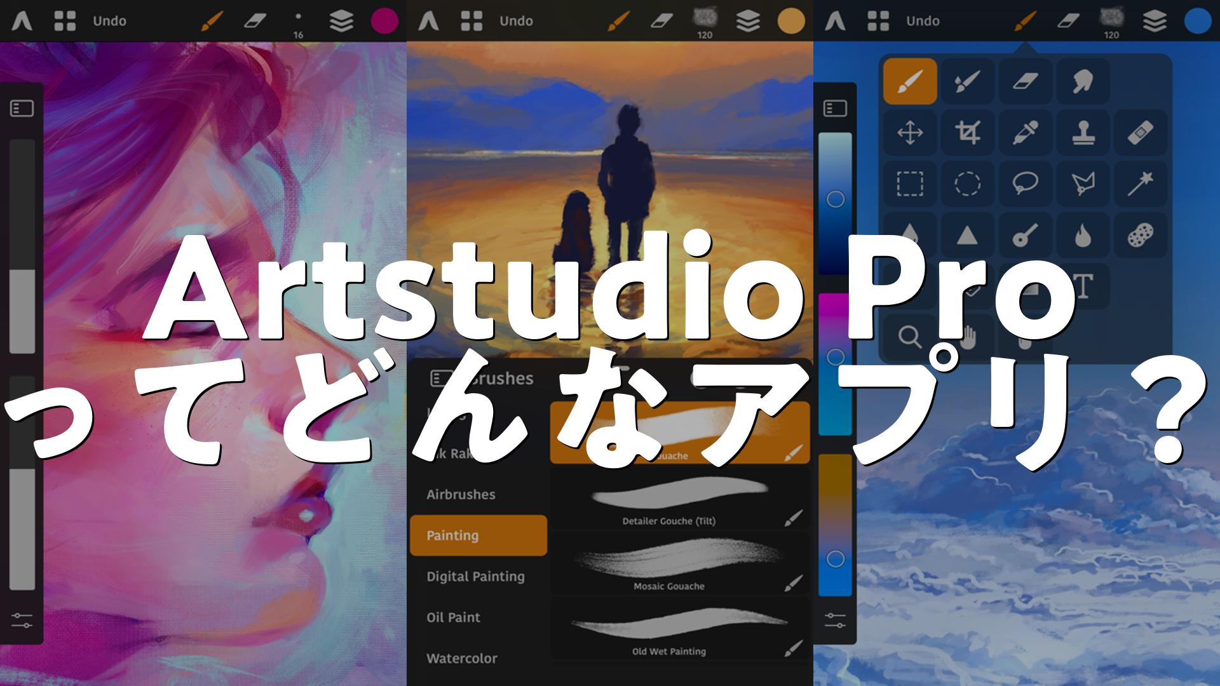Viewport: 1220px width, 686px height.
Task: Click the upper size slider in the left sidebar
Action: tap(22, 246)
